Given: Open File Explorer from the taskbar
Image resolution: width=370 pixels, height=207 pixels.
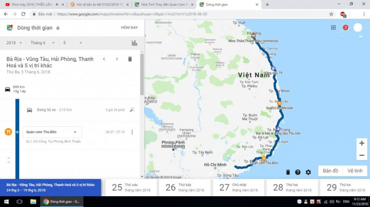Looking at the screenshot, I should (x=33, y=202).
